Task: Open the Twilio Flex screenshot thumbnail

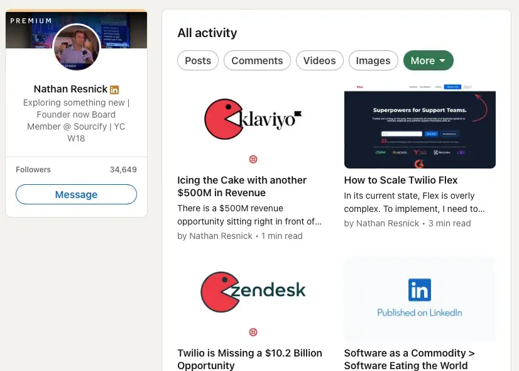Action: click(x=420, y=130)
